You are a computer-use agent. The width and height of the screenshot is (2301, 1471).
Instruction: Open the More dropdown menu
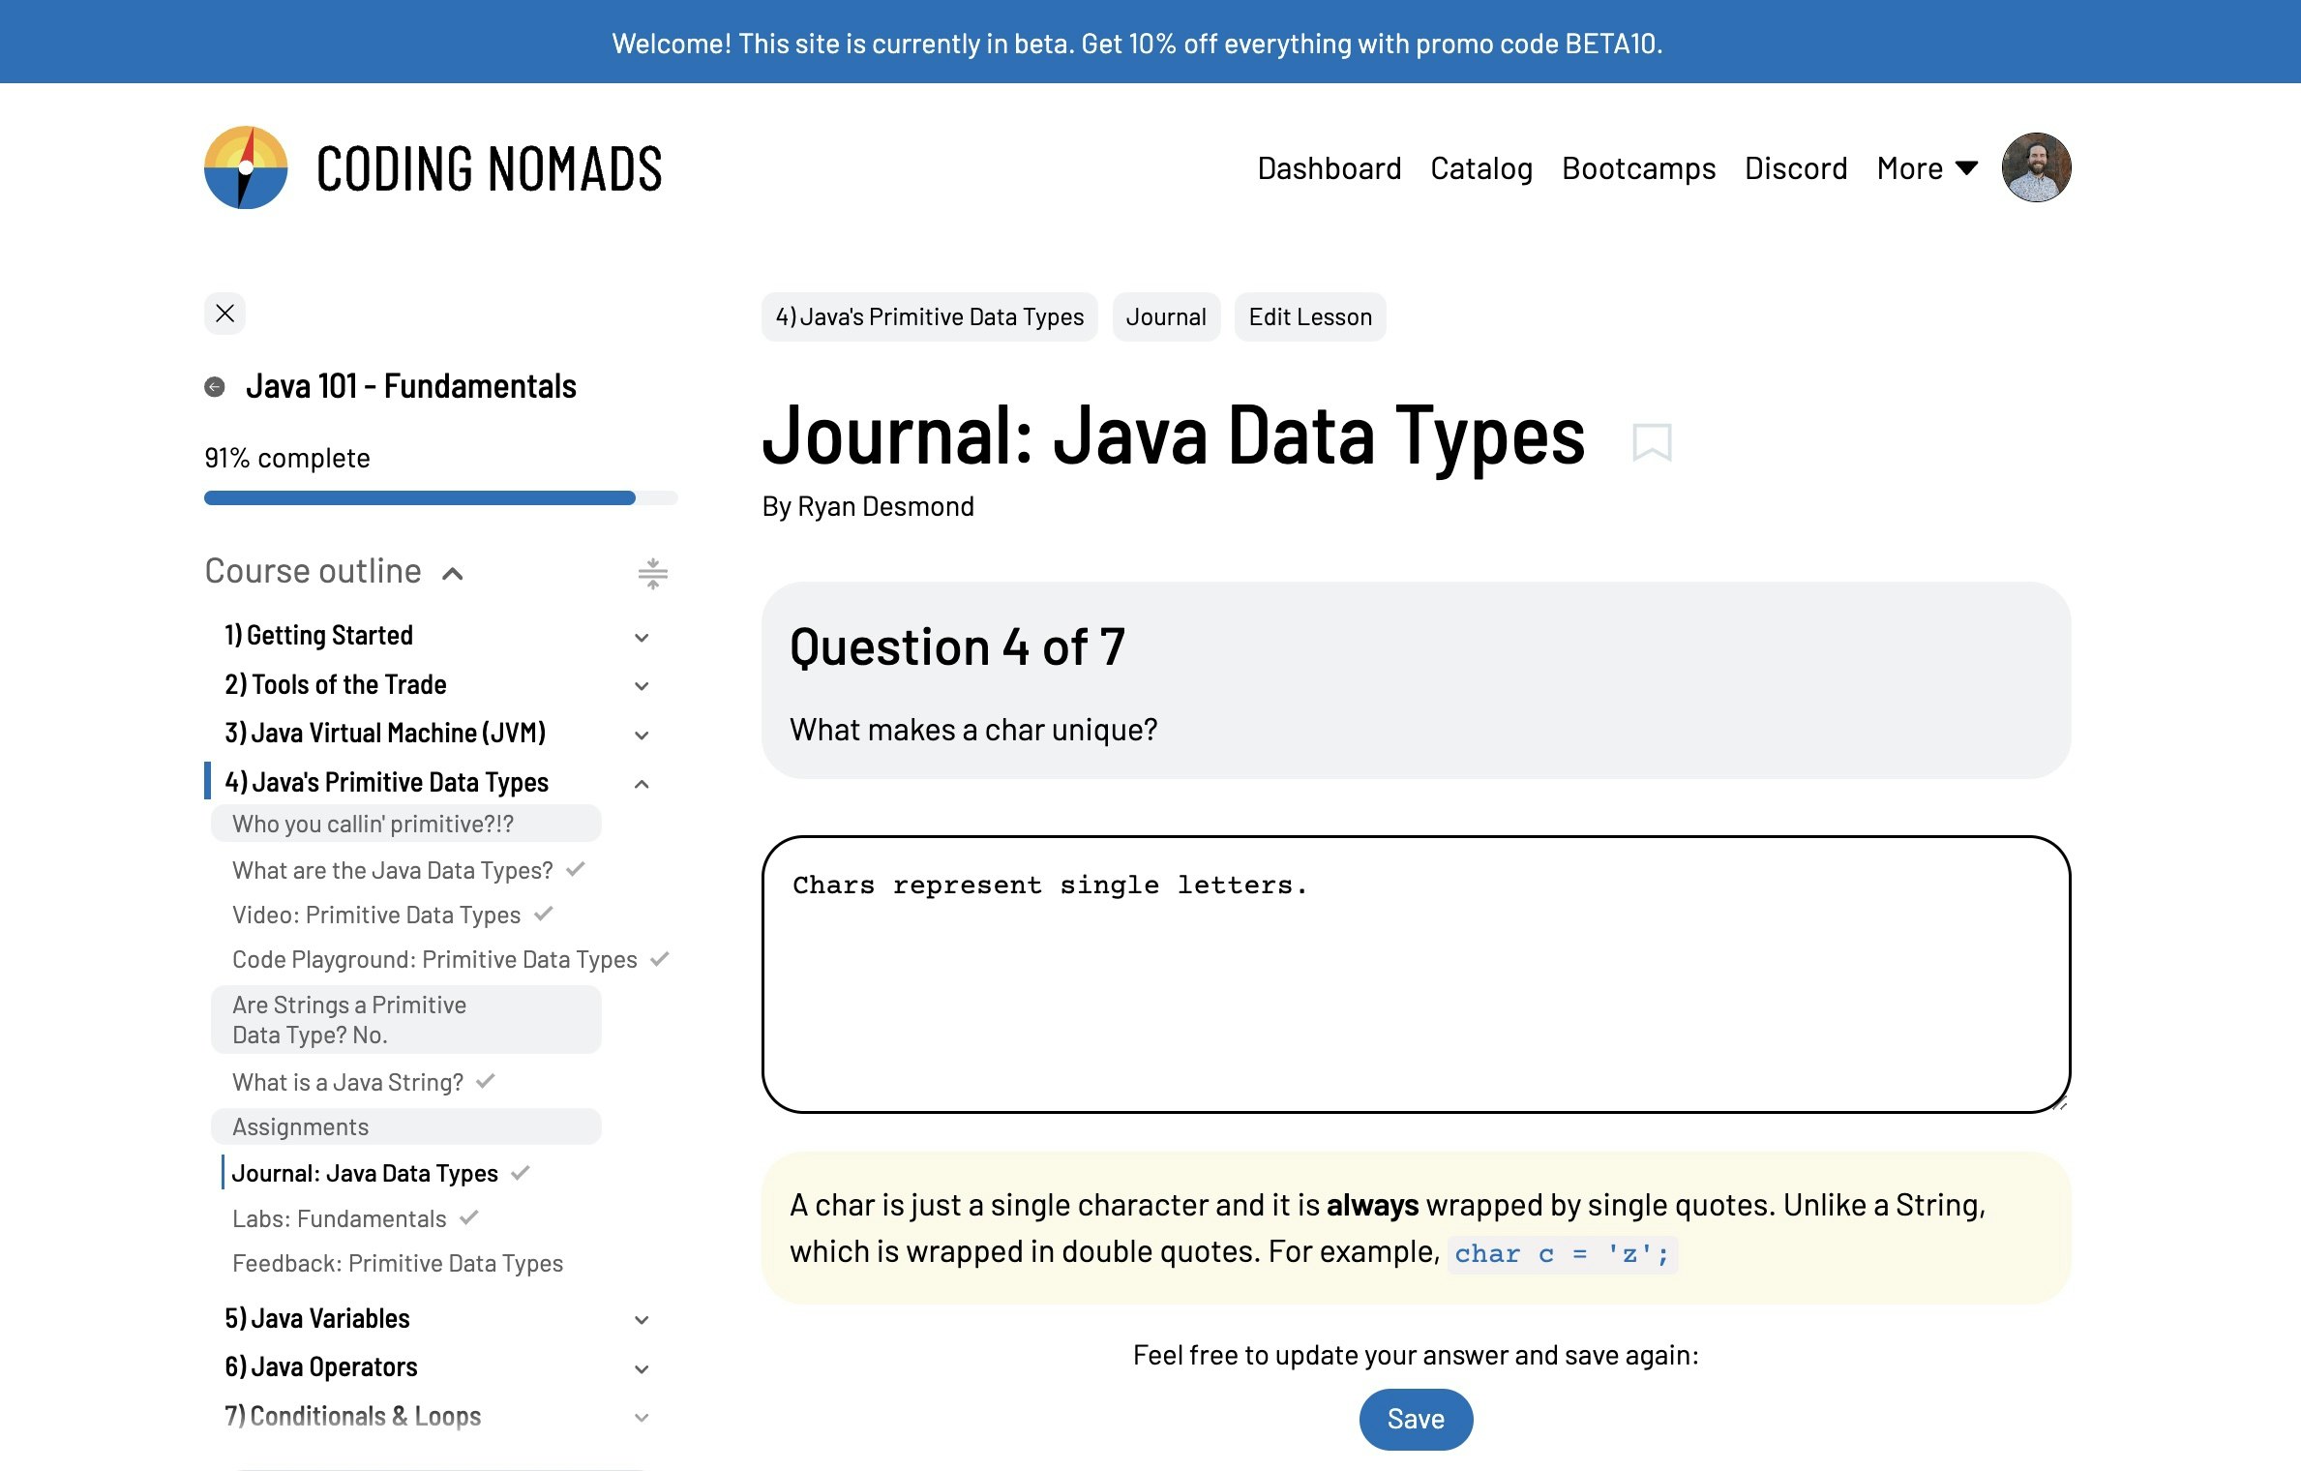(x=1927, y=168)
